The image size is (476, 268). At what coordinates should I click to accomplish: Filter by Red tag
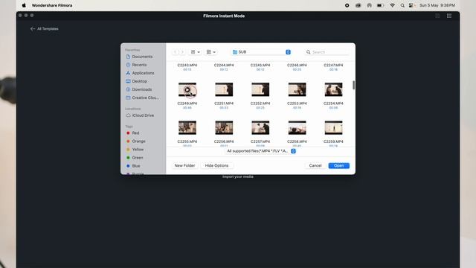132,133
